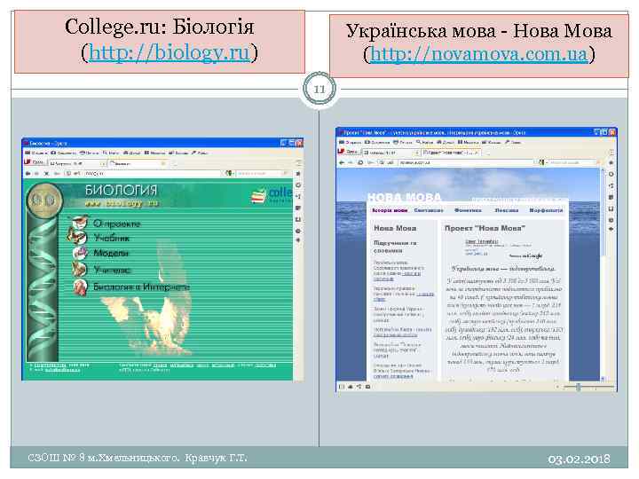This screenshot has height=479, width=639.
Task: Click the gold coin emblem on the biology page
Action: point(44,200)
